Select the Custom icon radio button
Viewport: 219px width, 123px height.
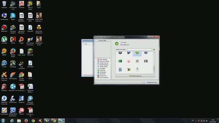point(121,45)
